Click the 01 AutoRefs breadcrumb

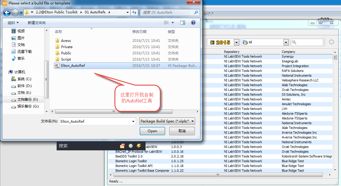click(95, 12)
